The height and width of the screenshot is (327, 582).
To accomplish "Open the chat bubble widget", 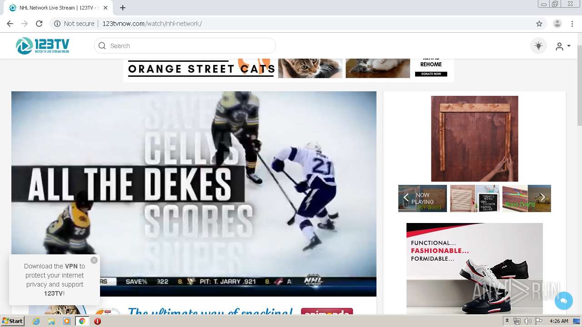I will 564,301.
